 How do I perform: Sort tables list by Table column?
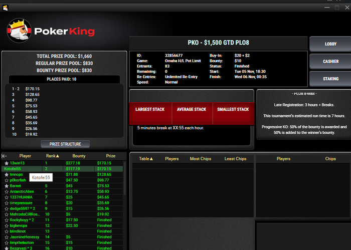146,159
